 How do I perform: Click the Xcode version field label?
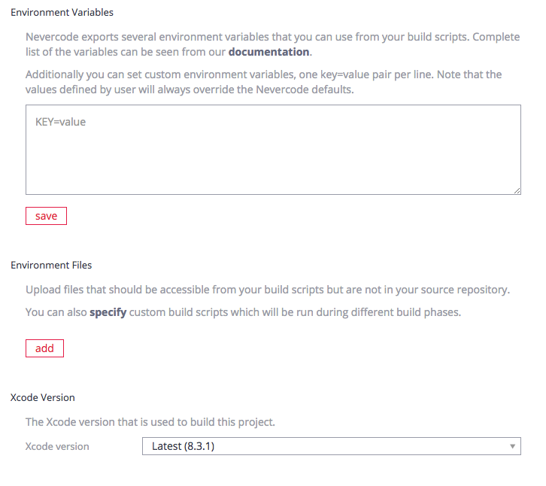point(57,446)
